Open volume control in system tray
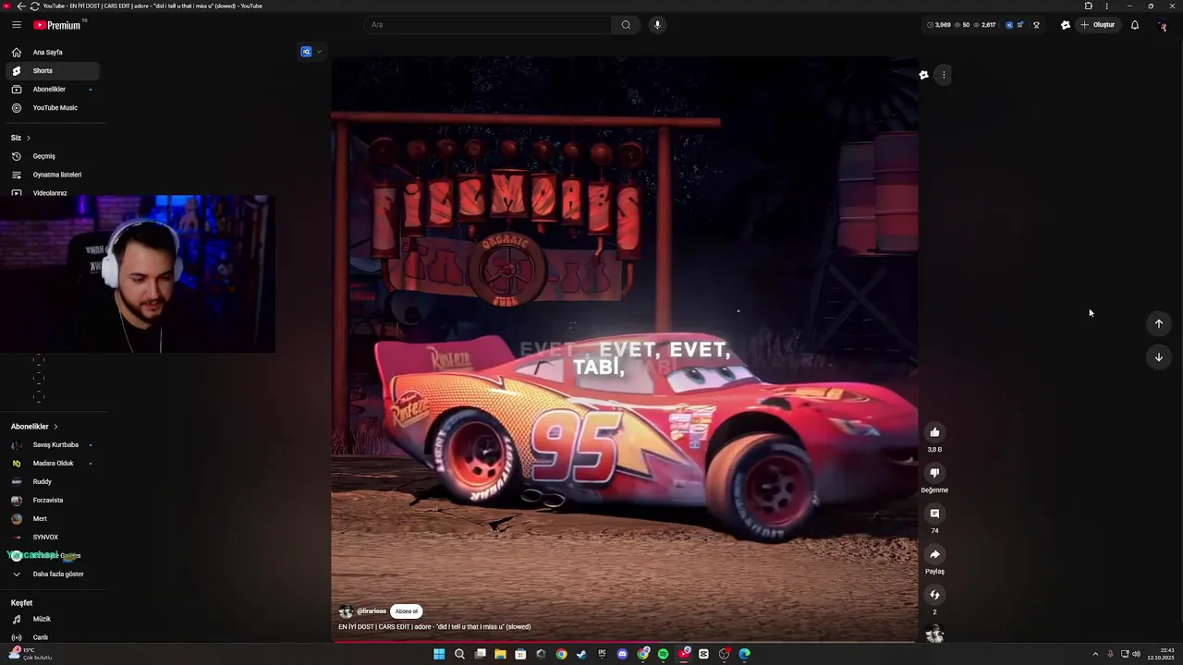This screenshot has height=665, width=1183. (1136, 654)
